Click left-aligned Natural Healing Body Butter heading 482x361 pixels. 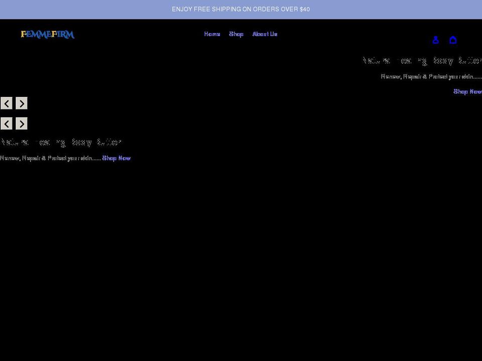61,142
